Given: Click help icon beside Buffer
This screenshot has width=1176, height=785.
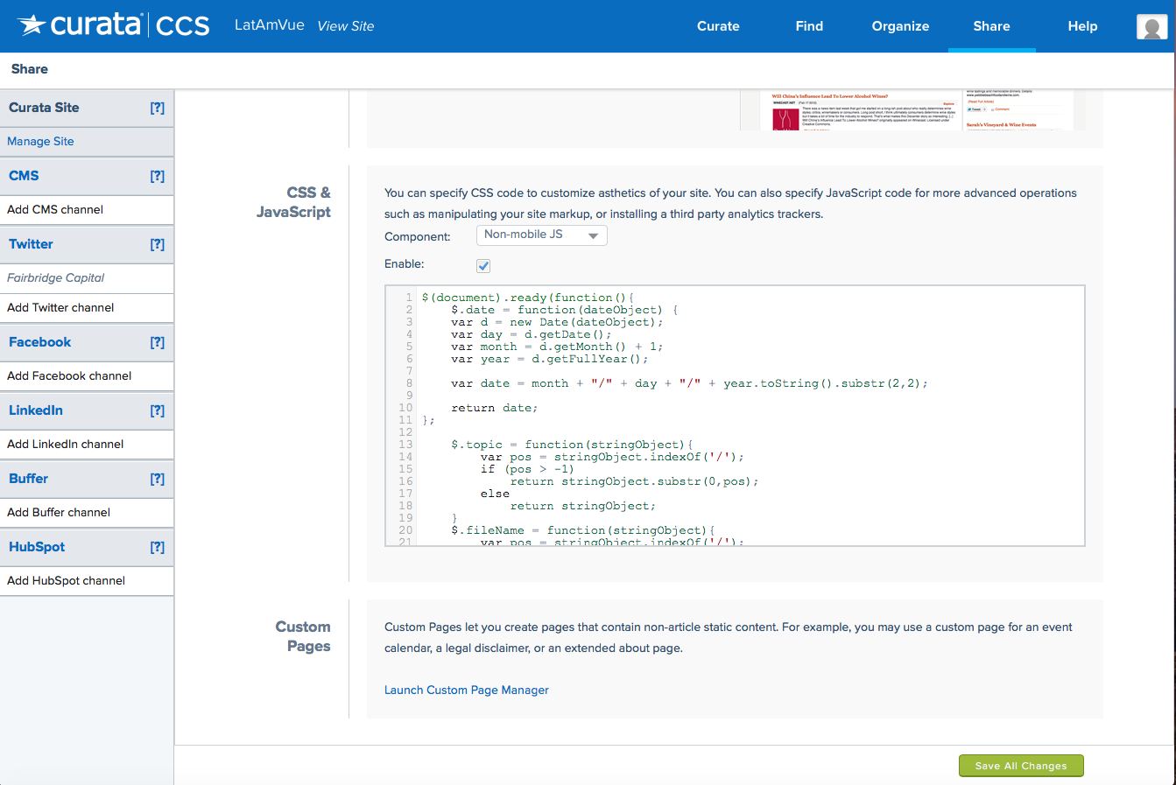Looking at the screenshot, I should [157, 480].
